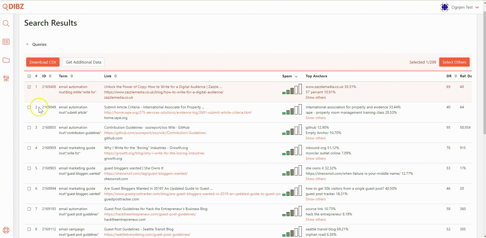Open the filter sliders sidebar icon
Screen dimensions: 486x238
(6, 78)
